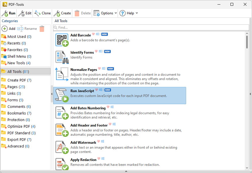Click the Run button

tap(9, 13)
